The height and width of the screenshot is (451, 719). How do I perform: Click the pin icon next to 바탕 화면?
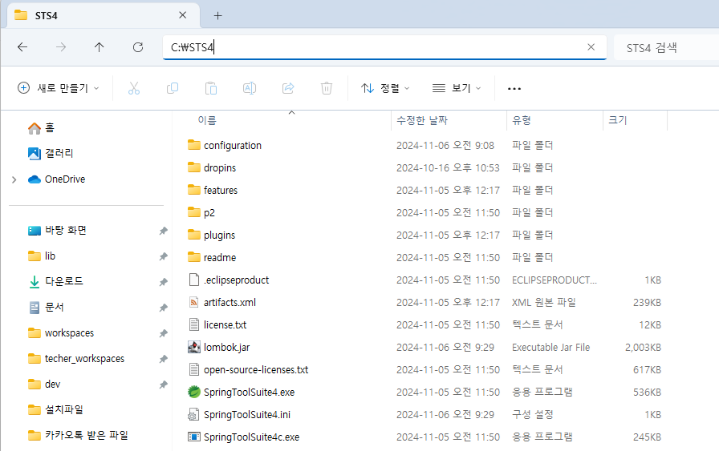[163, 231]
